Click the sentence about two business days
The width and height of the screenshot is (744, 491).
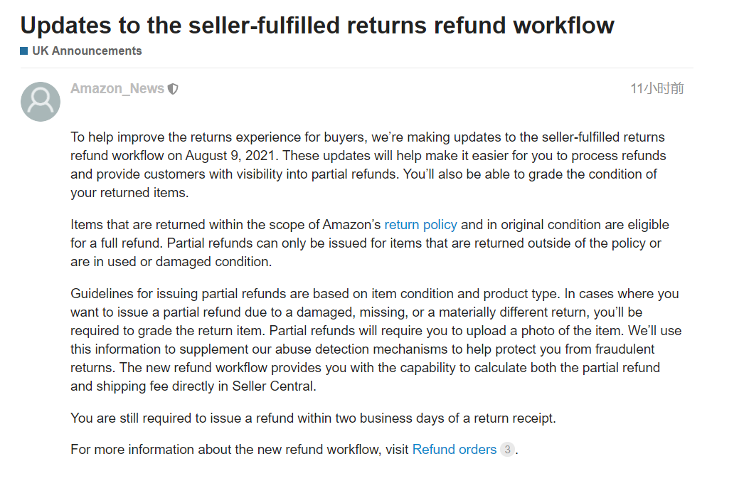pyautogui.click(x=313, y=418)
